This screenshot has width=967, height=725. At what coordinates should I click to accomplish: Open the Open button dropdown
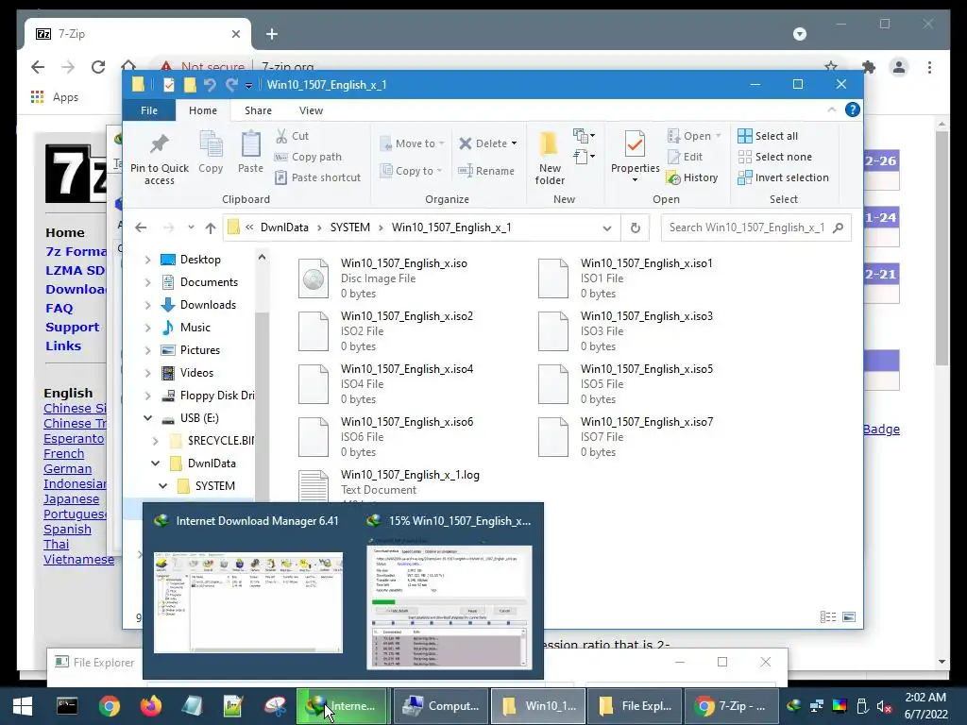[x=718, y=136]
